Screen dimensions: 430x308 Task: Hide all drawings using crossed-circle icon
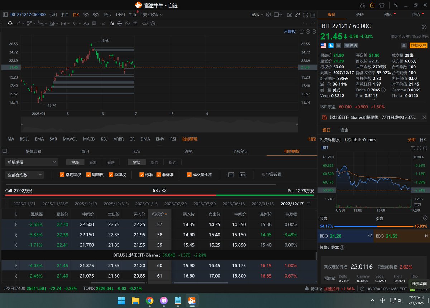pyautogui.click(x=127, y=23)
